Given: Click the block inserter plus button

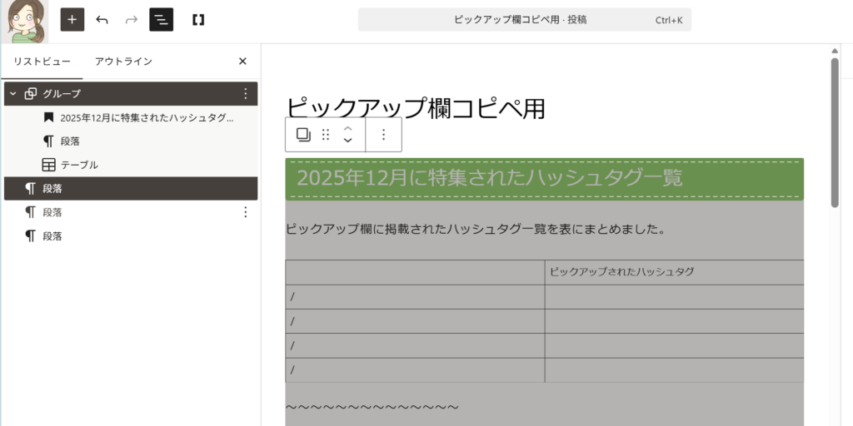Looking at the screenshot, I should [x=72, y=19].
